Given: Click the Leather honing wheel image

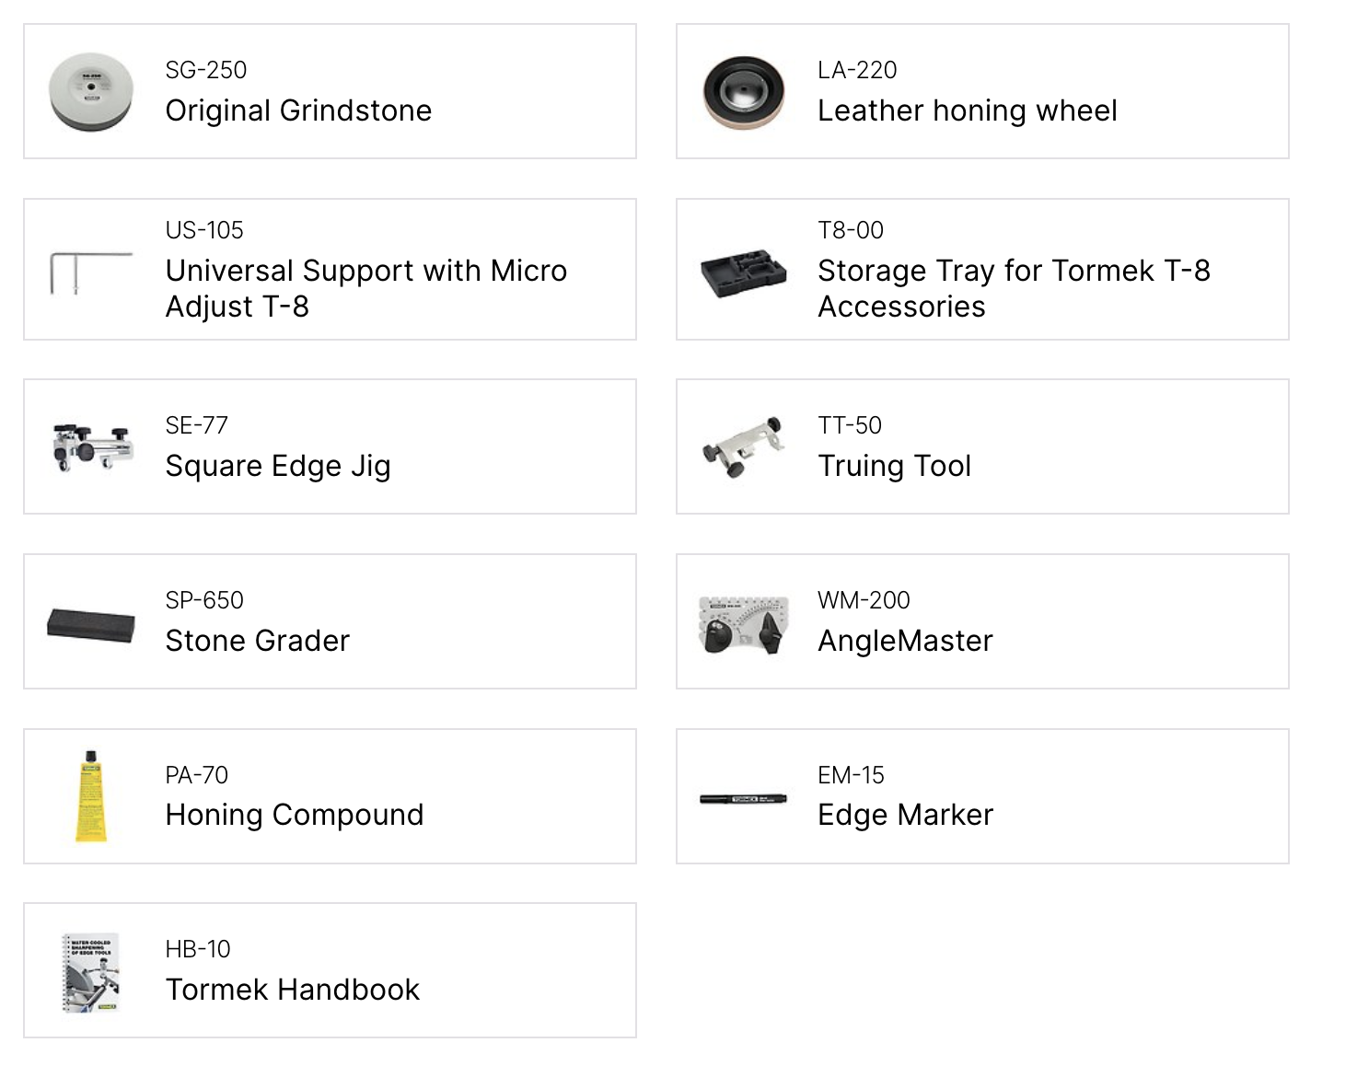Looking at the screenshot, I should [x=744, y=92].
